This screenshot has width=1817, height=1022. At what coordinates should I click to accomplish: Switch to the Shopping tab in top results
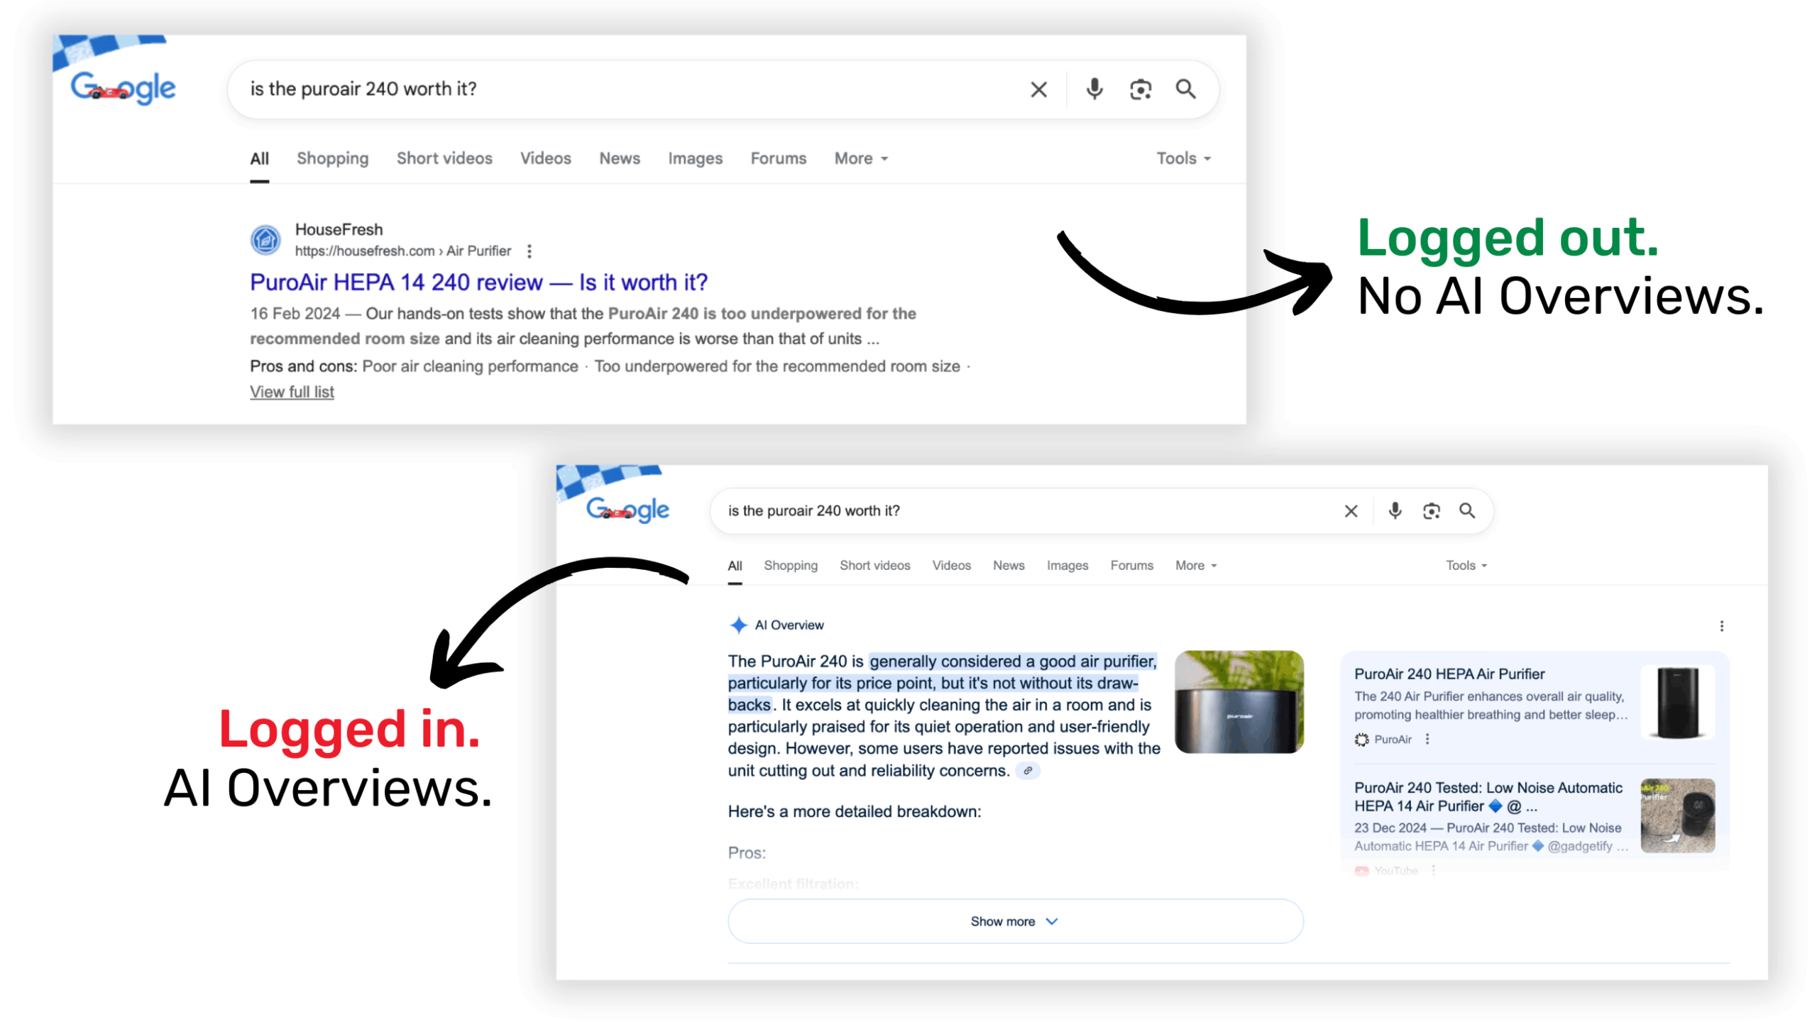coord(332,158)
